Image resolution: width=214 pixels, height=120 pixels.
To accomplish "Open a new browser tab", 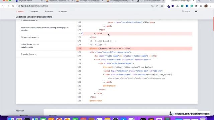I will (x=199, y=1).
